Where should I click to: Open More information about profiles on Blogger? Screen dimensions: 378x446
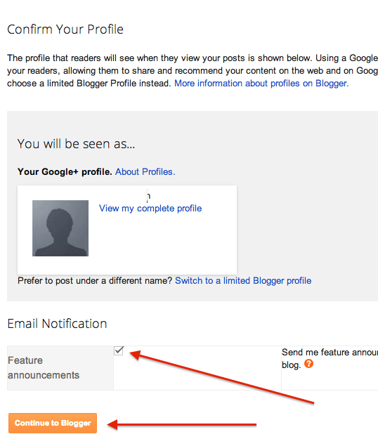click(x=261, y=84)
